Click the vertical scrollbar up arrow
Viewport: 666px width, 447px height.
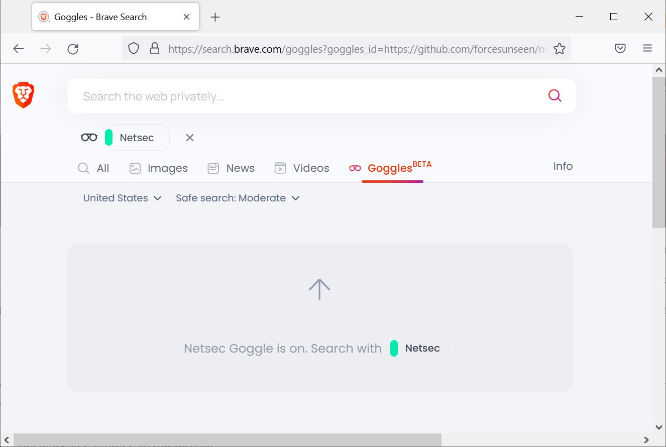pos(659,71)
